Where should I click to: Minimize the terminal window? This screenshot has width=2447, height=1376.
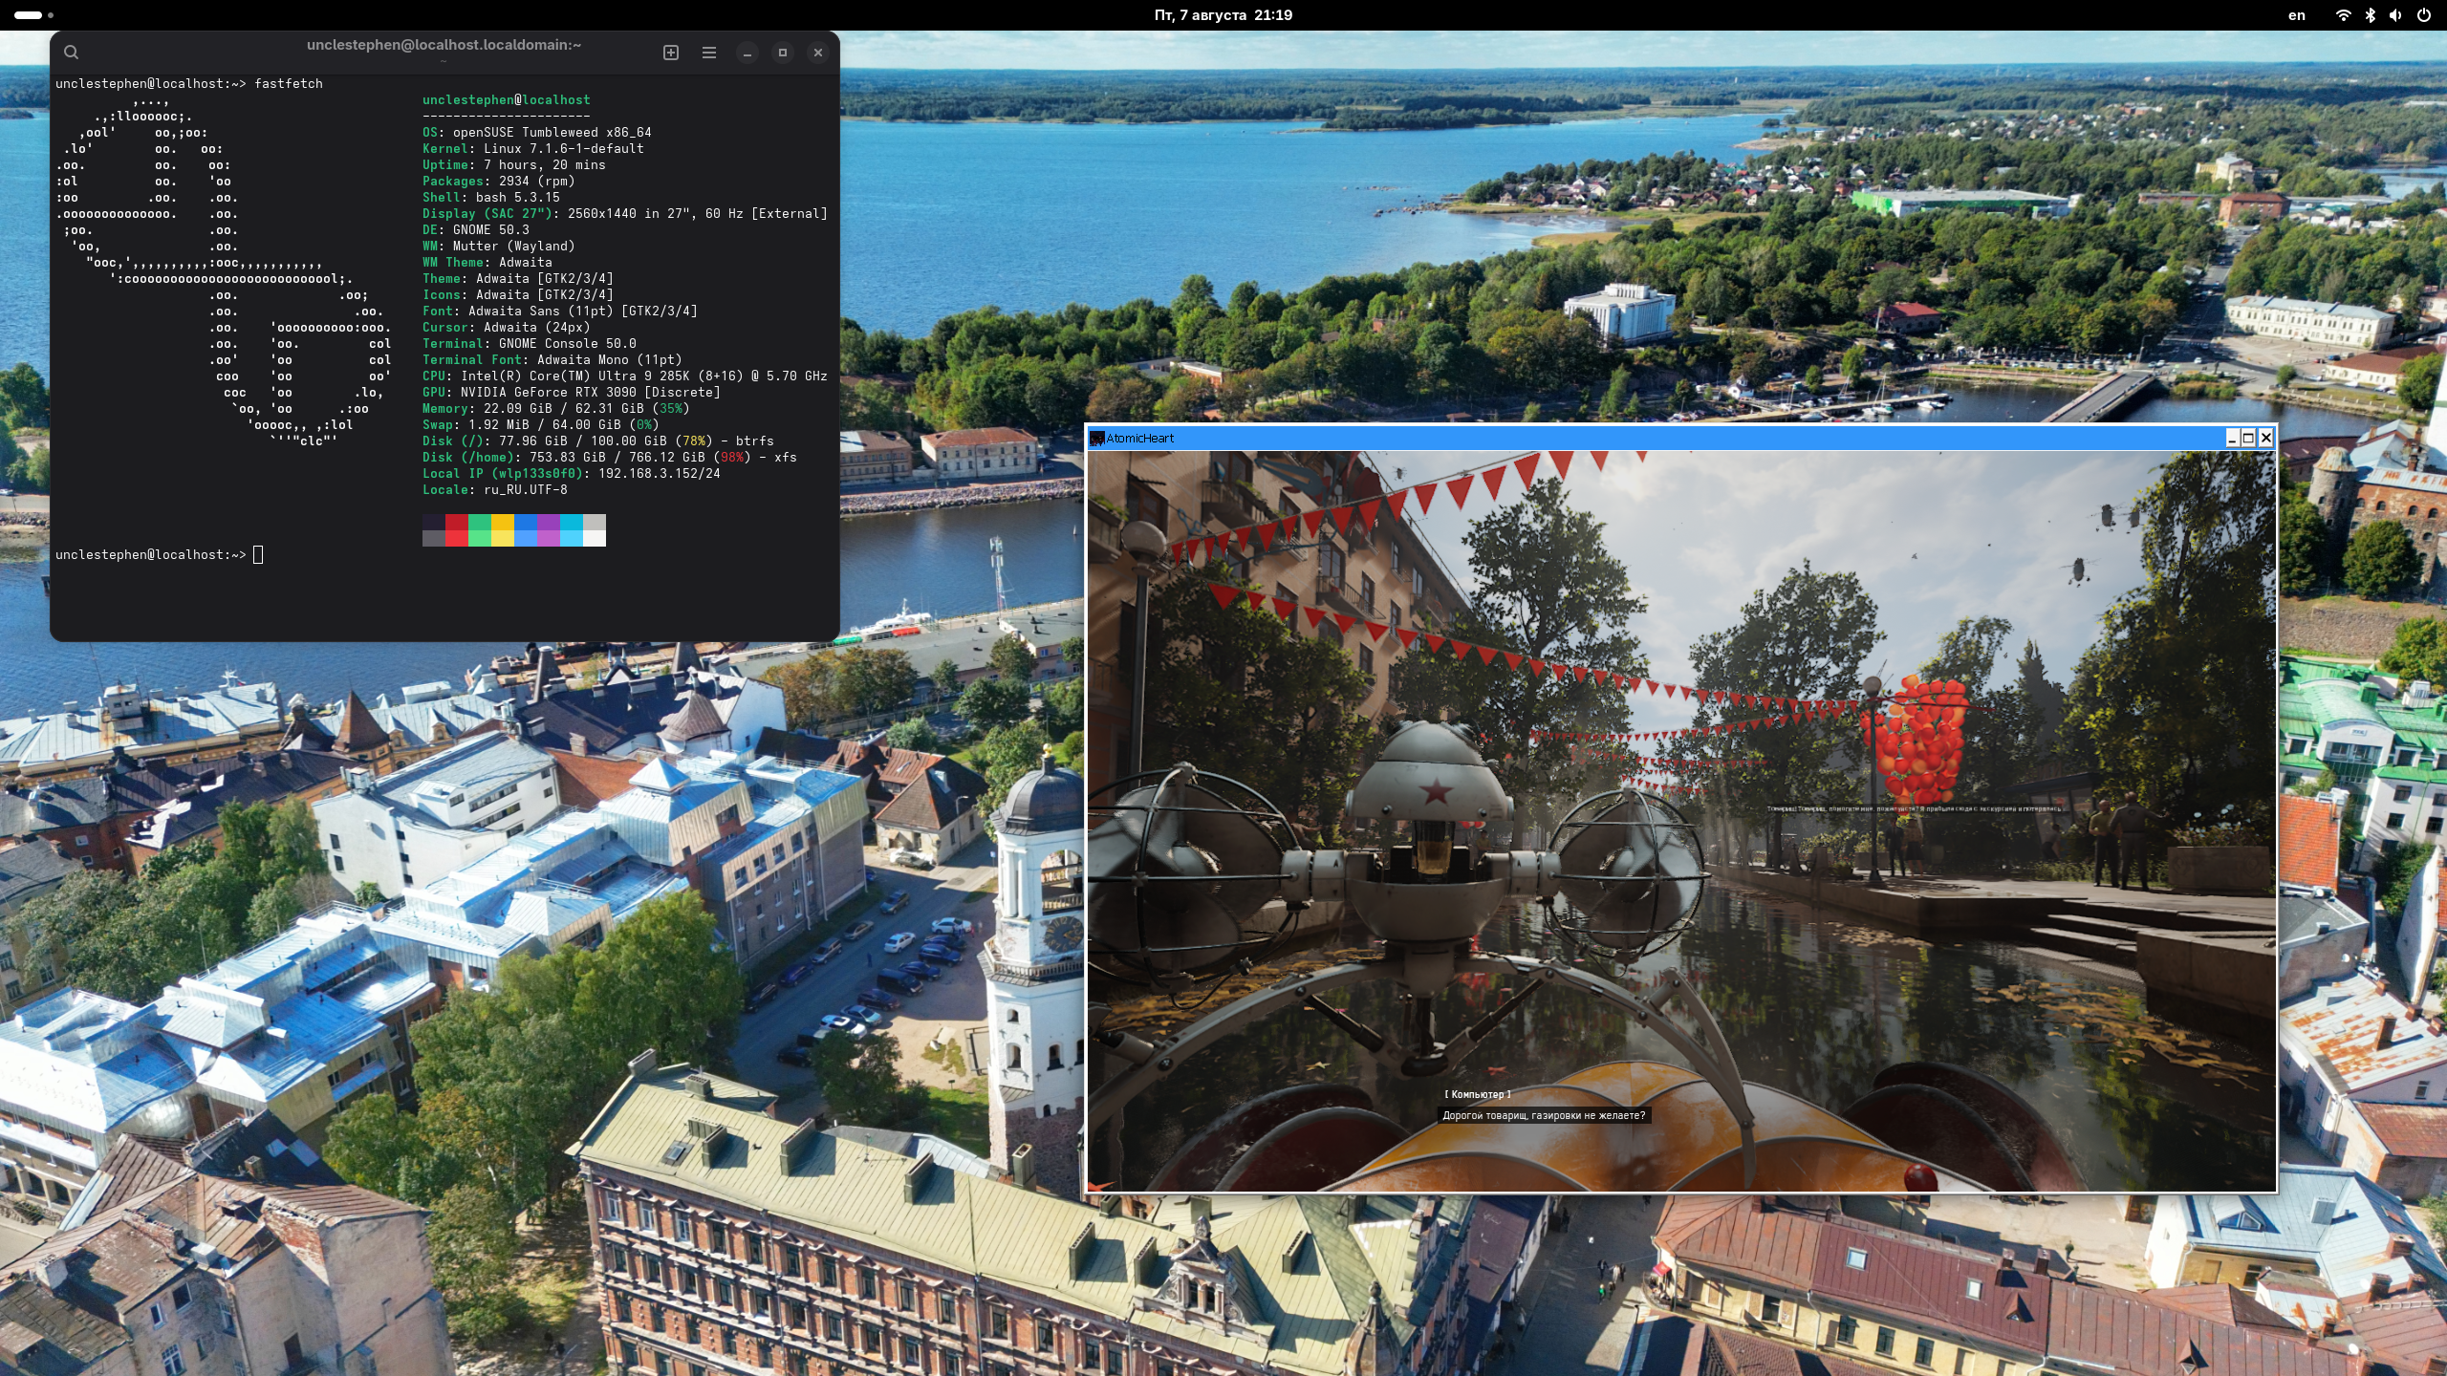(x=747, y=53)
